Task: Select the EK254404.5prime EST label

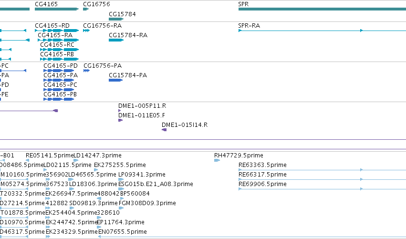Action: coord(71,213)
